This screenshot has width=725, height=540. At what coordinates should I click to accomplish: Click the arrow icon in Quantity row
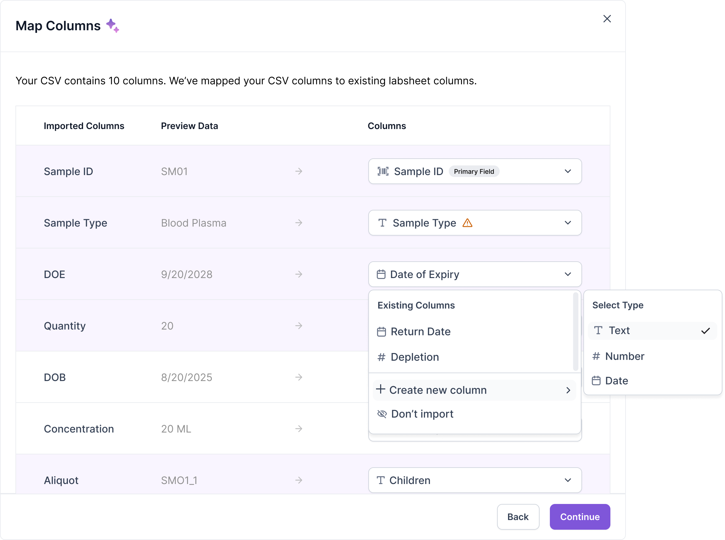(298, 326)
